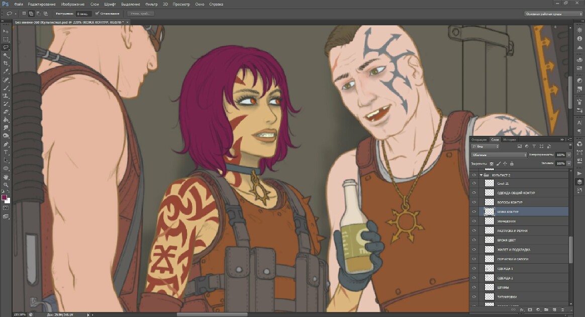
Task: Select the Eraser tool
Action: click(6, 112)
